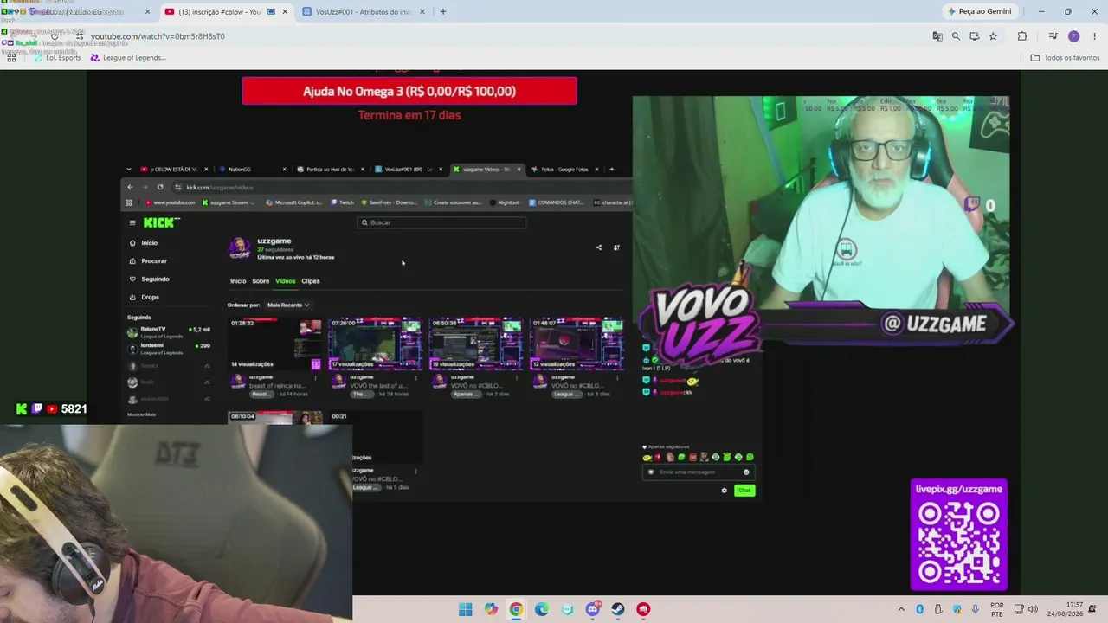The height and width of the screenshot is (623, 1108).
Task: Expand the Todos os favoritos folder
Action: click(x=1066, y=58)
